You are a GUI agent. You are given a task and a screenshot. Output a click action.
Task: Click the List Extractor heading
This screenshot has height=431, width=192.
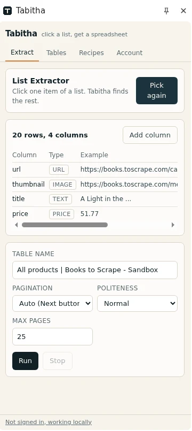[41, 81]
